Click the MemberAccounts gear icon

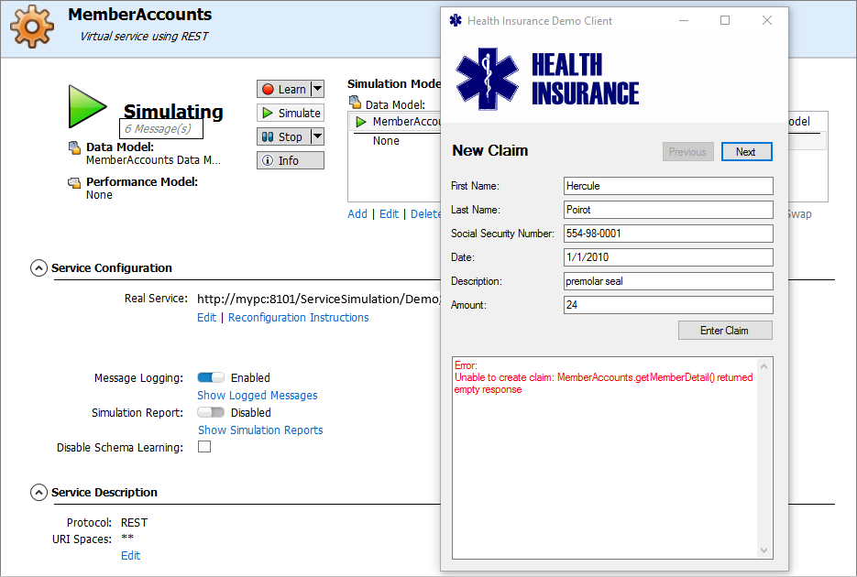coord(32,26)
